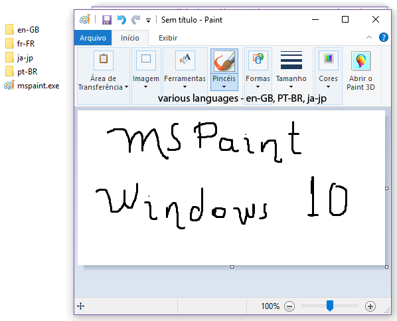Expand the Pincéis brush list arrow
This screenshot has height=321, width=397.
coord(224,87)
